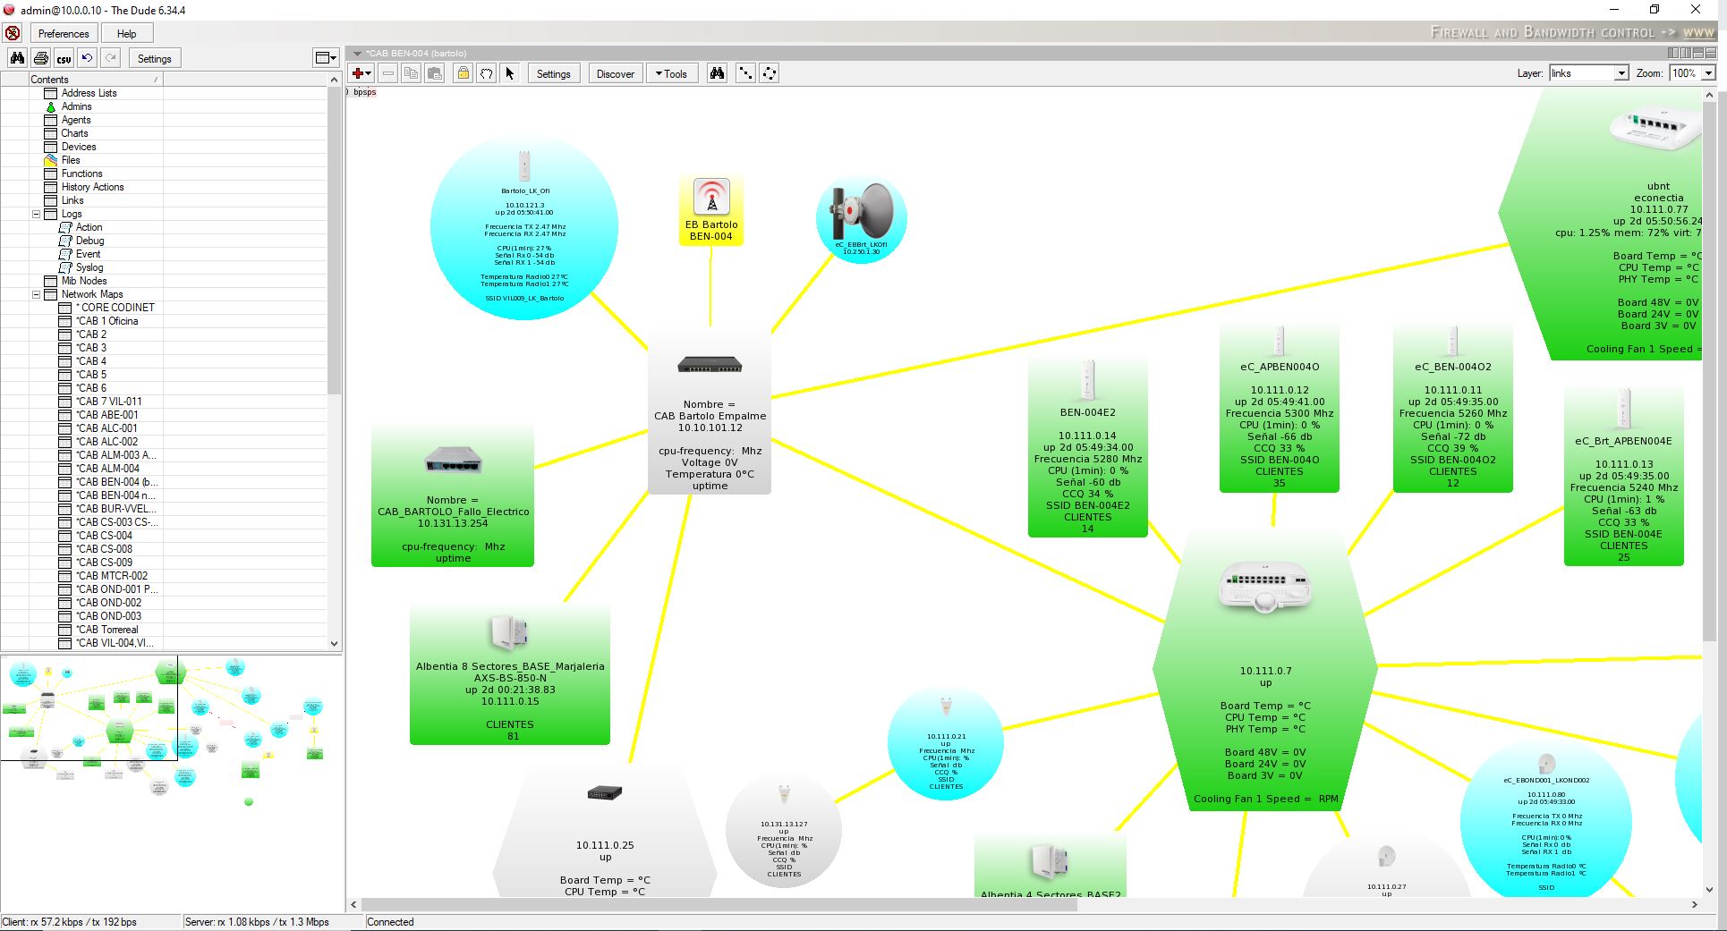Export the list with the CSV icon
1727x931 pixels.
tap(64, 58)
